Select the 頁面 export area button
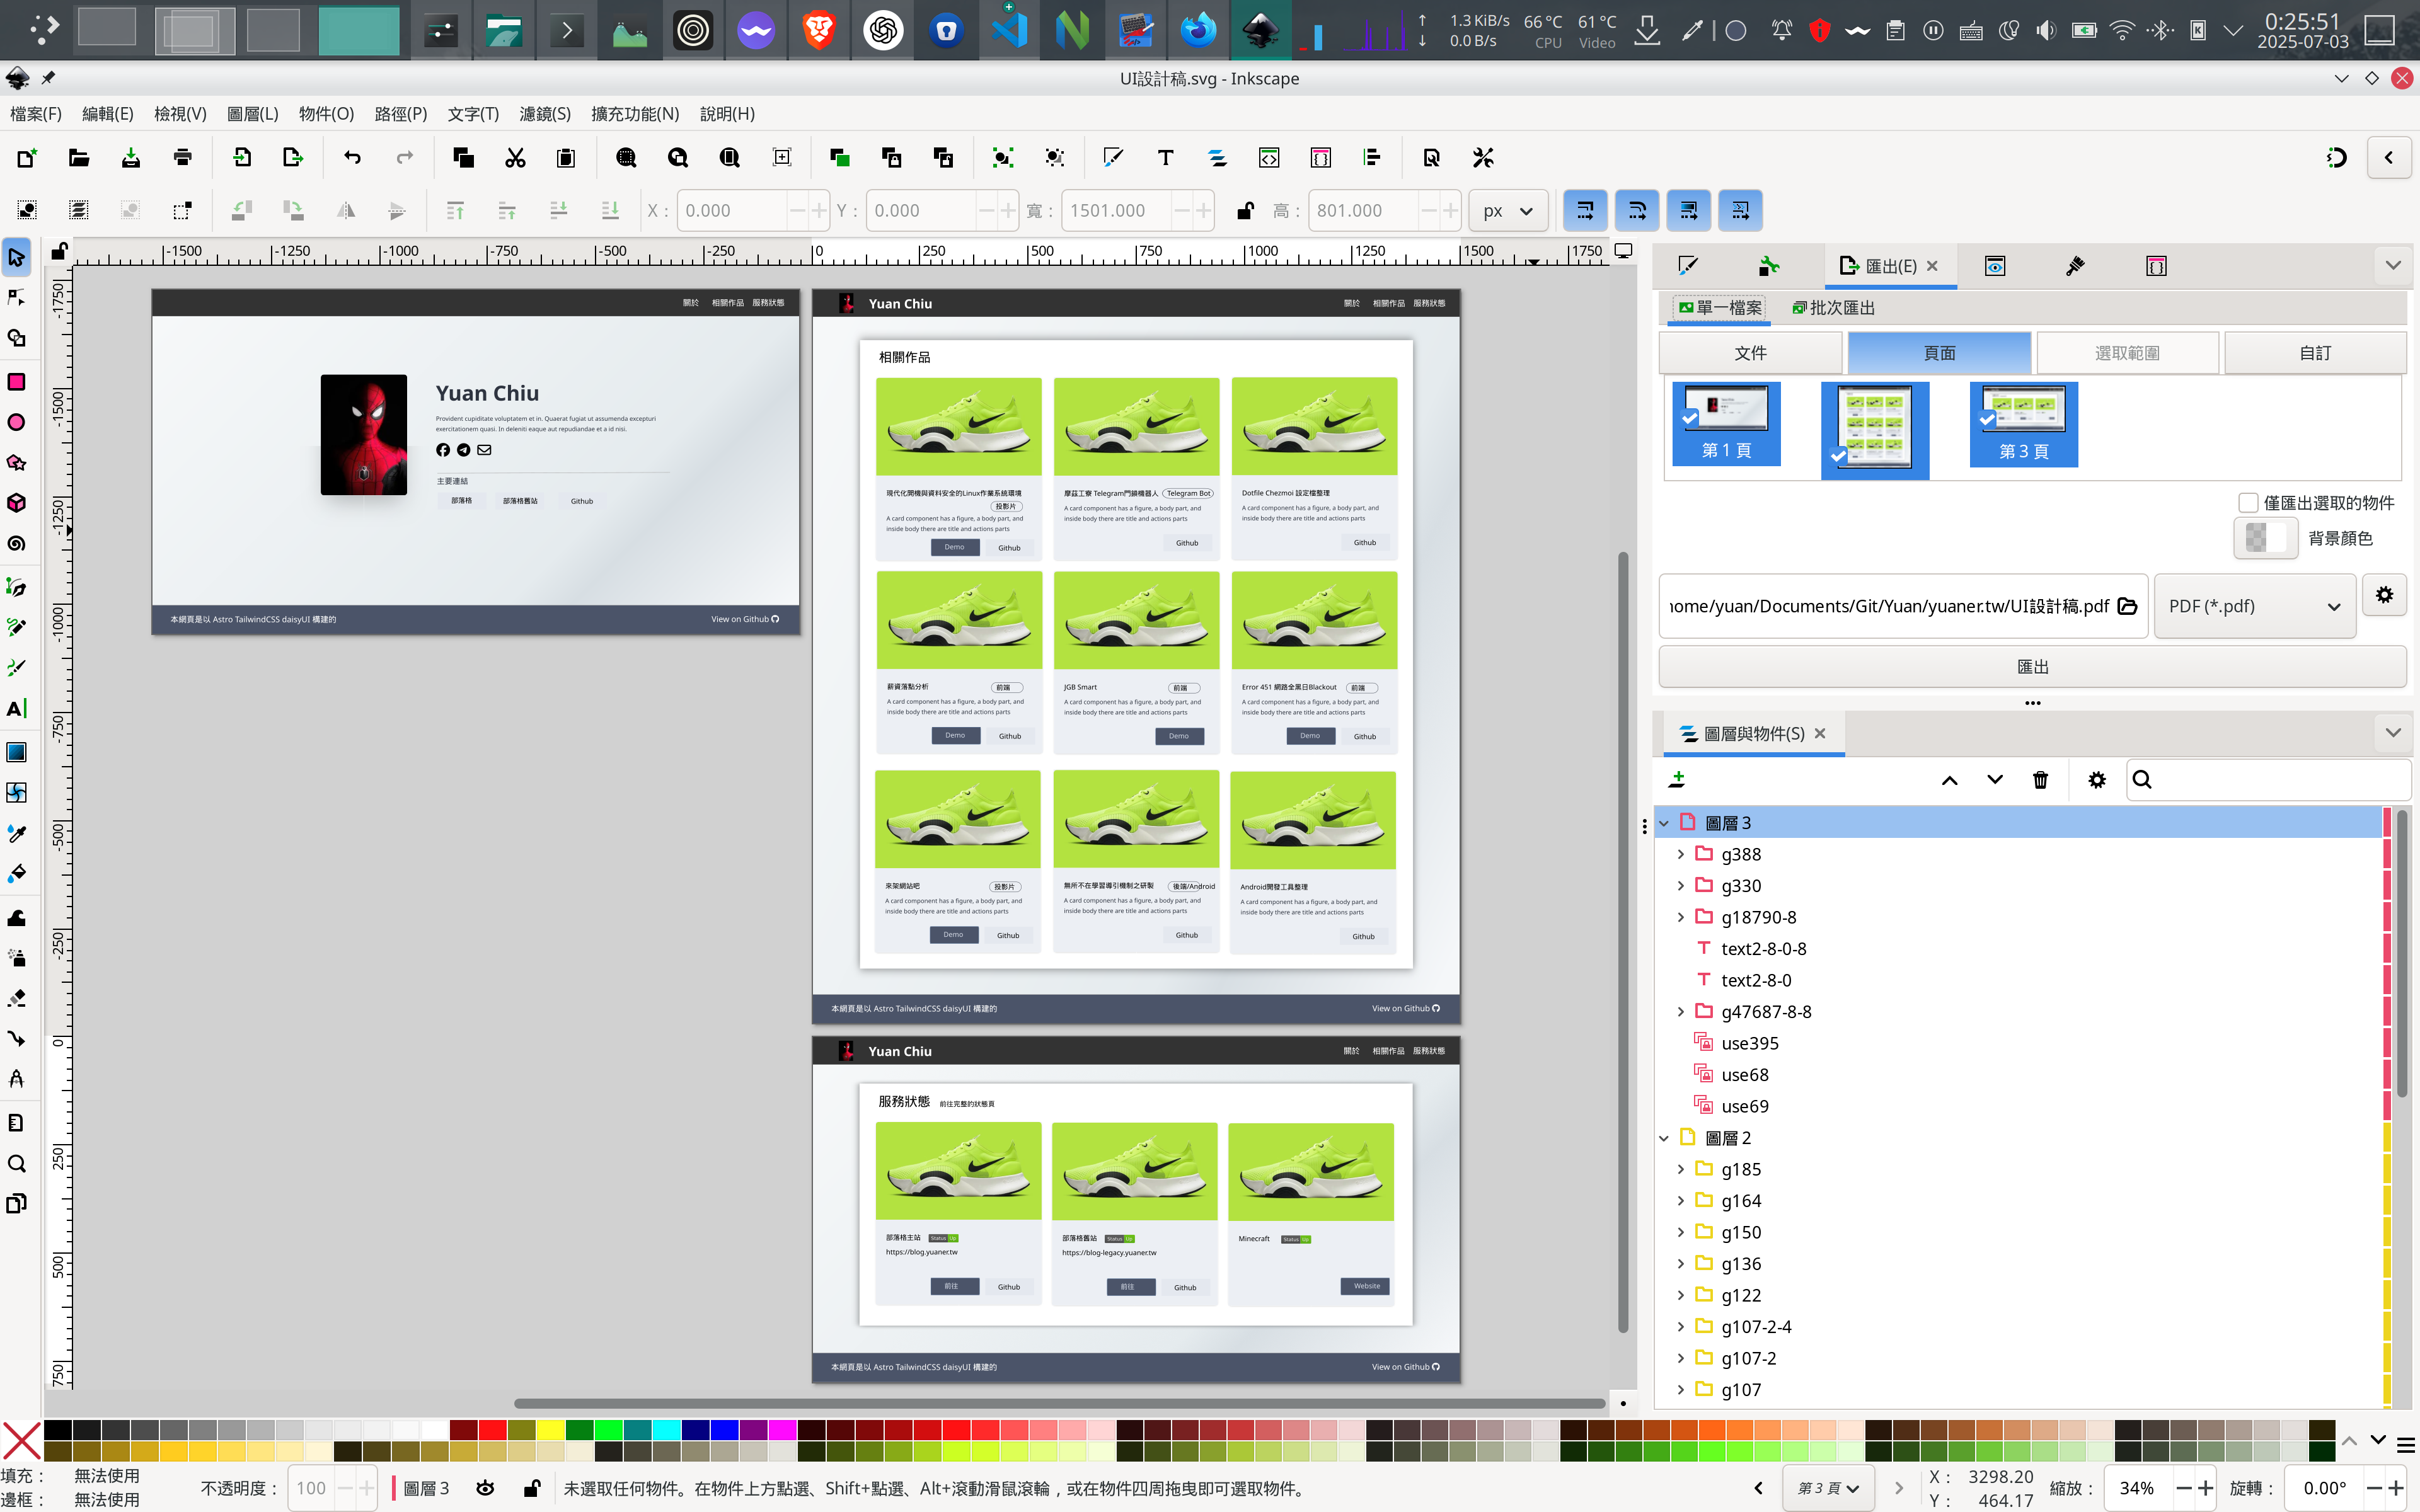 (1939, 353)
